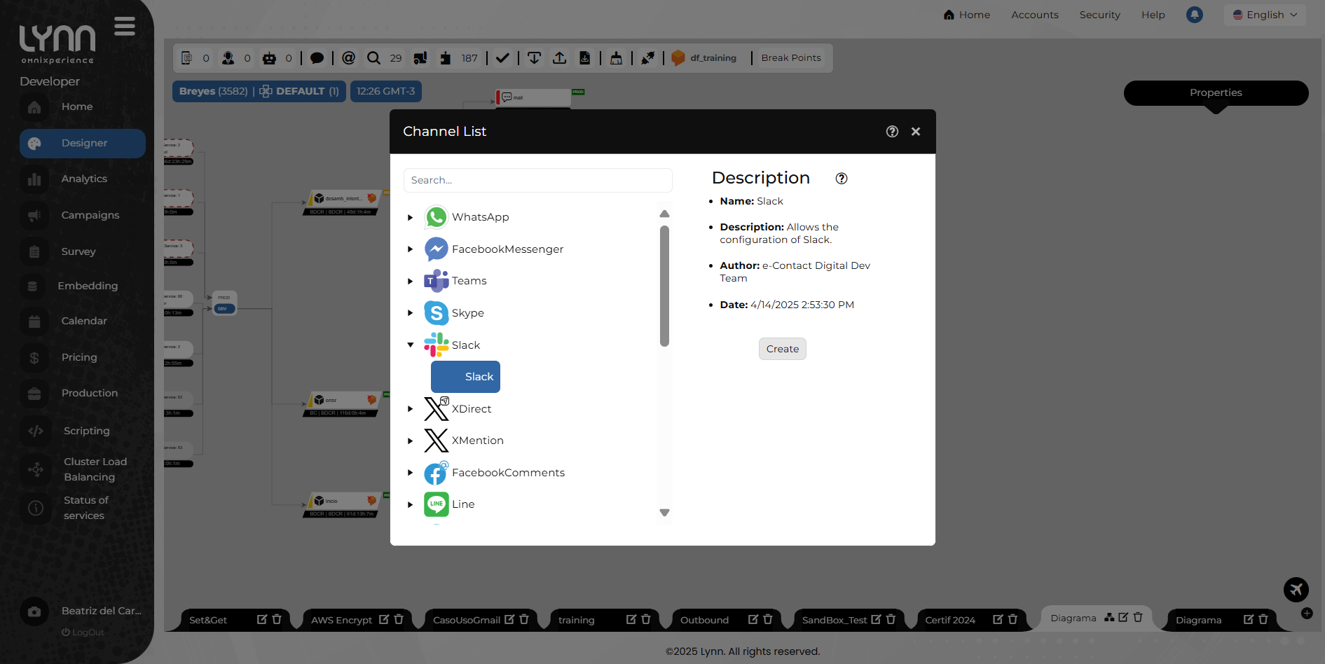Click inside the channel search field

[537, 180]
